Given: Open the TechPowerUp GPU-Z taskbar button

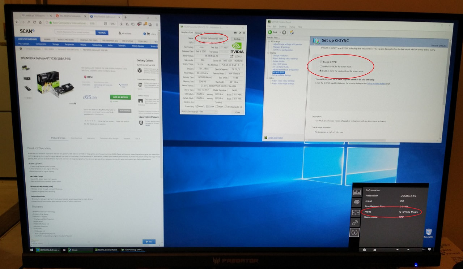Looking at the screenshot, I should (133, 250).
